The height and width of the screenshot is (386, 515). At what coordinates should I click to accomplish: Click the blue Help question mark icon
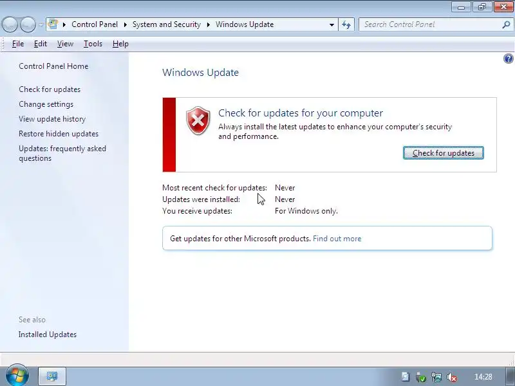pos(509,59)
